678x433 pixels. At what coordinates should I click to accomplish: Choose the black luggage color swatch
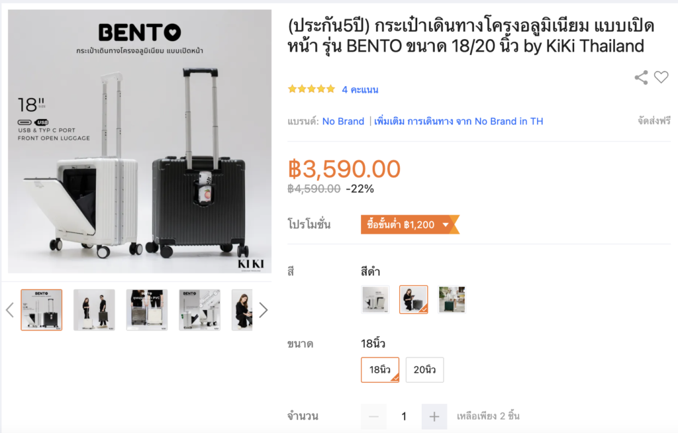[x=414, y=299]
